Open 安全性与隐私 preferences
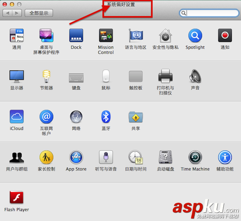Image resolution: width=241 pixels, height=221 pixels. (x=165, y=35)
